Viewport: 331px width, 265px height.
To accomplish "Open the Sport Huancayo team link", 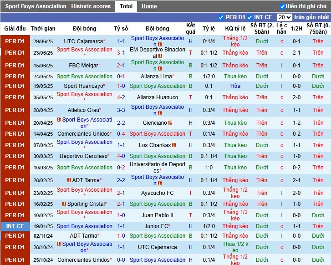I will tap(83, 86).
